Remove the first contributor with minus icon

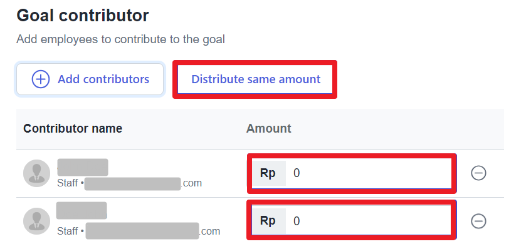tap(478, 173)
